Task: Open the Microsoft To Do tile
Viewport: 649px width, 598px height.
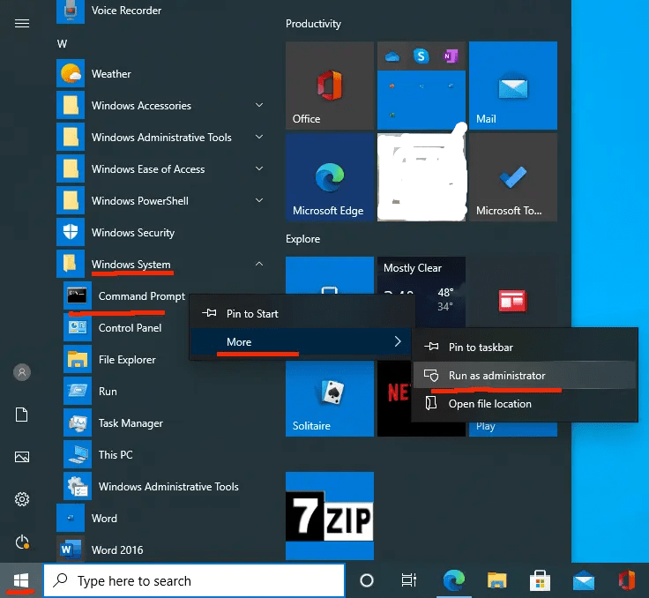Action: [x=513, y=176]
